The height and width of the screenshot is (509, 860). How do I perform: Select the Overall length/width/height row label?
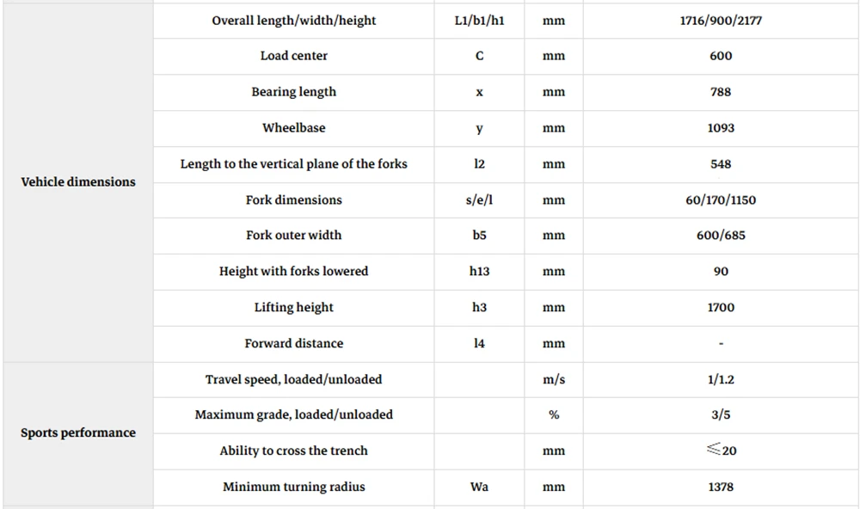click(x=293, y=21)
